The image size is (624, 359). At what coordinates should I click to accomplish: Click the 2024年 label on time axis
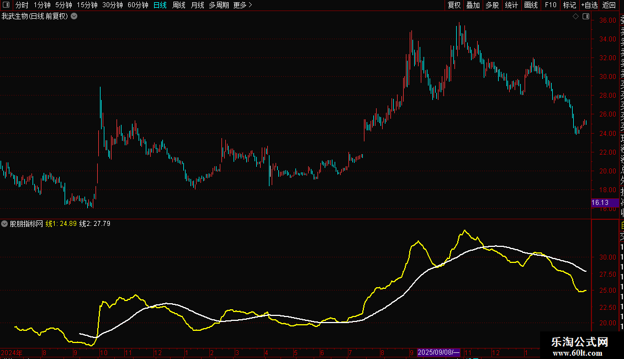(12, 352)
